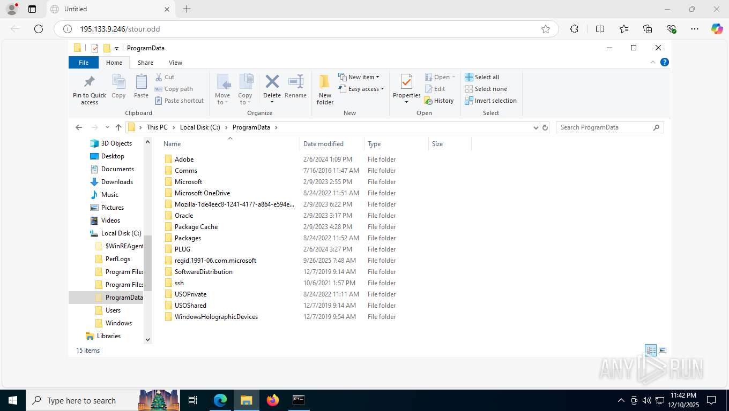
Task: Add page to favorites star icon
Action: click(546, 29)
